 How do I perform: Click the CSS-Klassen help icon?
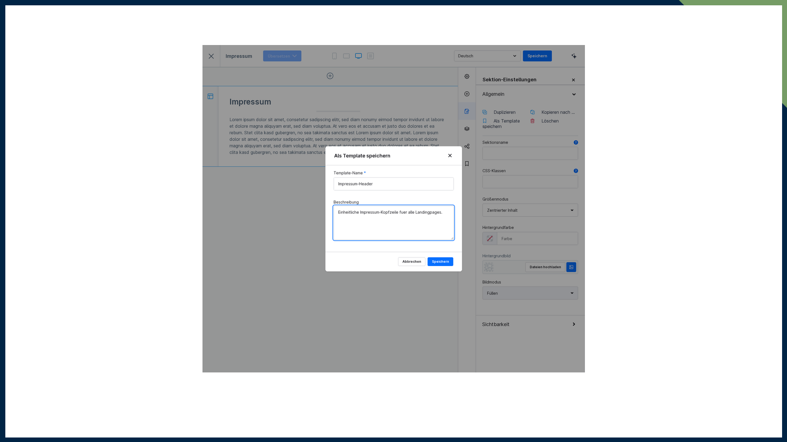(x=576, y=171)
